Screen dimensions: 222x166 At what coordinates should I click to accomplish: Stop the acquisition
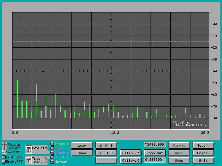point(179,160)
